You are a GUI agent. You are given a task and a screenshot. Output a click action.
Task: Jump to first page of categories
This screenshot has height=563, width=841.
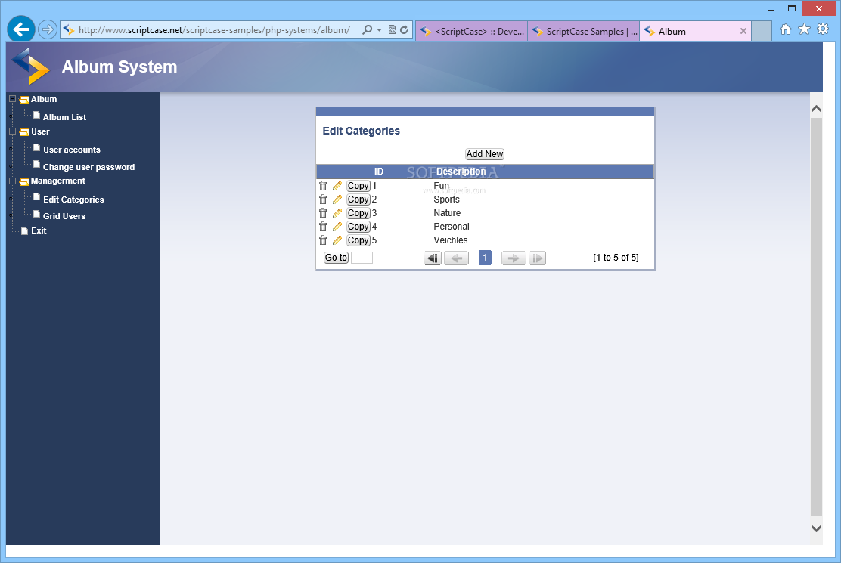tap(433, 258)
